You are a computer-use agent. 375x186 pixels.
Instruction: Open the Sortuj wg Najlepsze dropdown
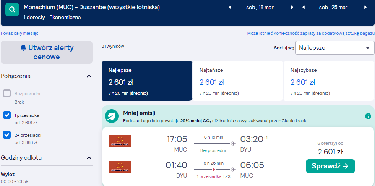[x=335, y=48]
